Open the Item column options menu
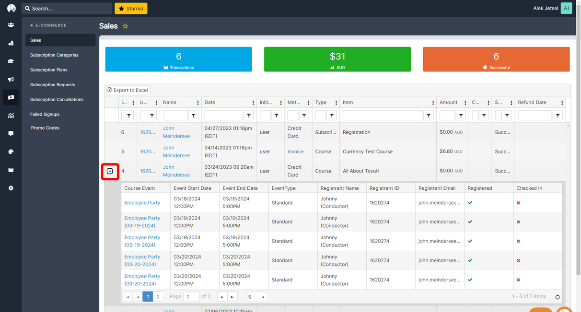The height and width of the screenshot is (312, 581). [431, 103]
